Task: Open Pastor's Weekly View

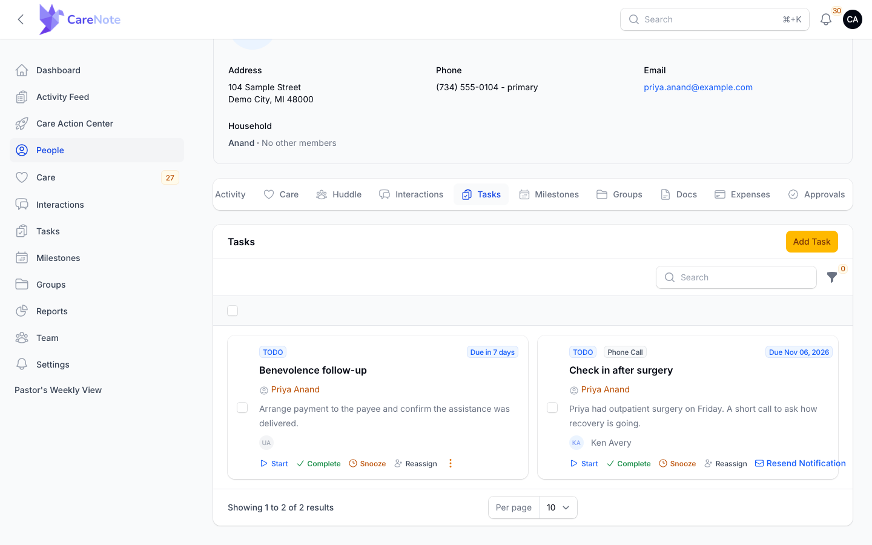Action: coord(58,390)
